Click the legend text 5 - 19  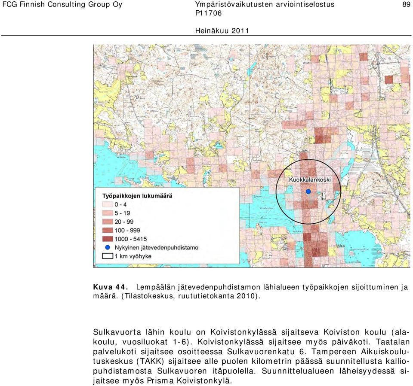122,213
